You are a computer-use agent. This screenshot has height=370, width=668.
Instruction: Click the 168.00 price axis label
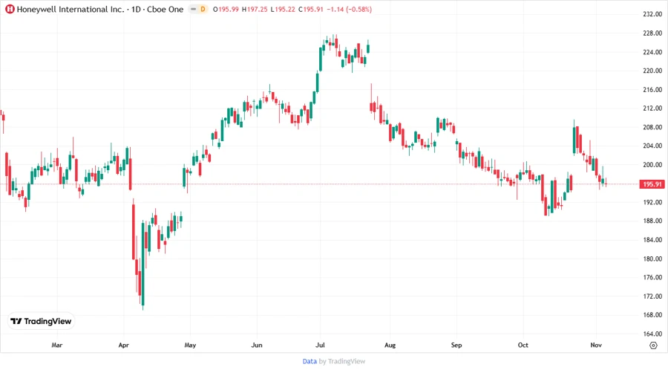pos(652,315)
